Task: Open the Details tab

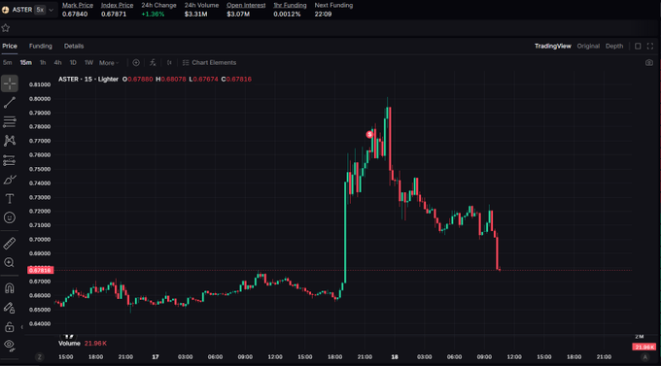Action: [74, 47]
